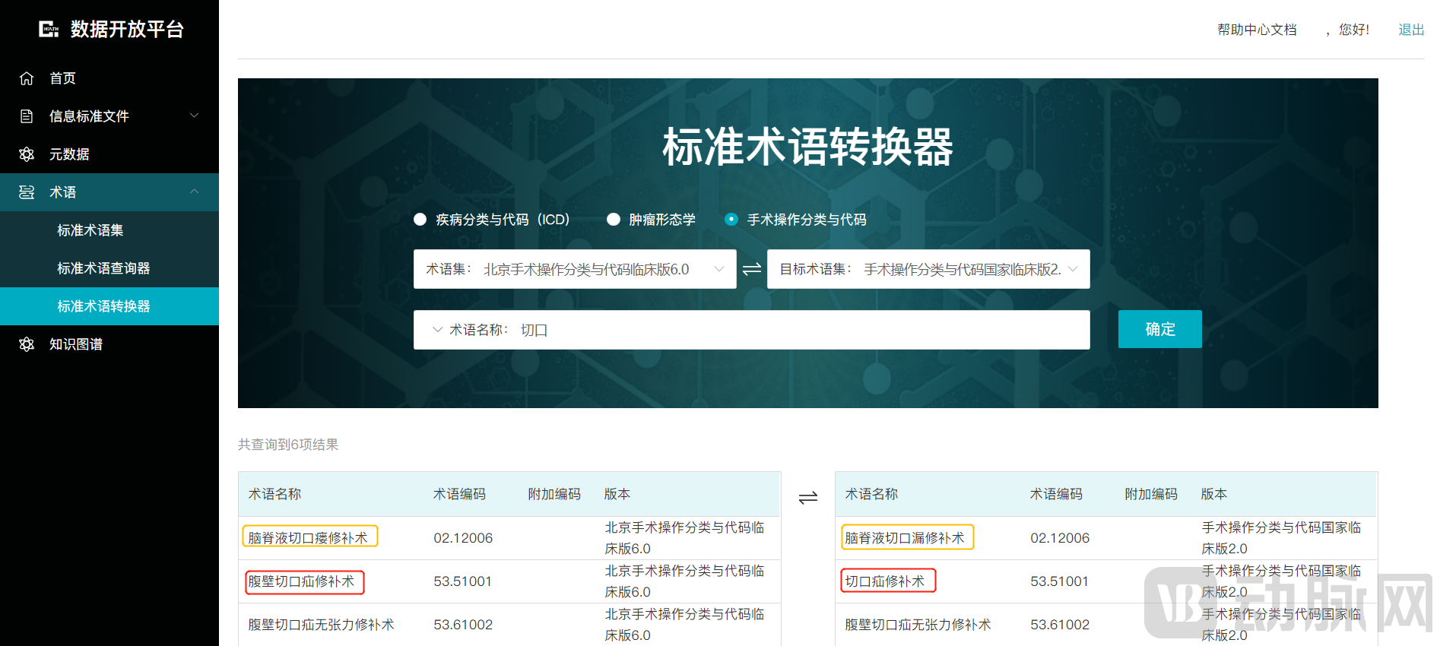This screenshot has height=646, width=1440.
Task: Click the 术语 menu icon
Action: coord(27,192)
